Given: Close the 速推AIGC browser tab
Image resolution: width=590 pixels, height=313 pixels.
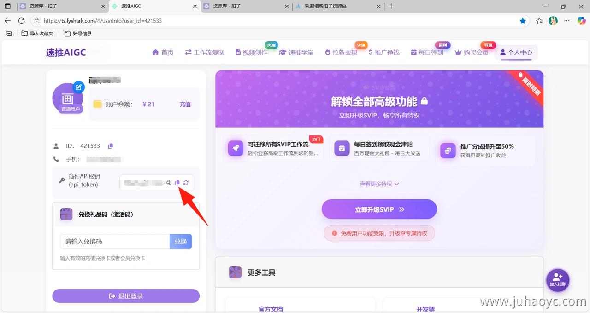Looking at the screenshot, I should coord(195,6).
